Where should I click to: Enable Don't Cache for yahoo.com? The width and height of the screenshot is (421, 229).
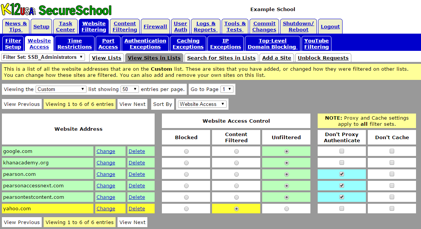[392, 208]
